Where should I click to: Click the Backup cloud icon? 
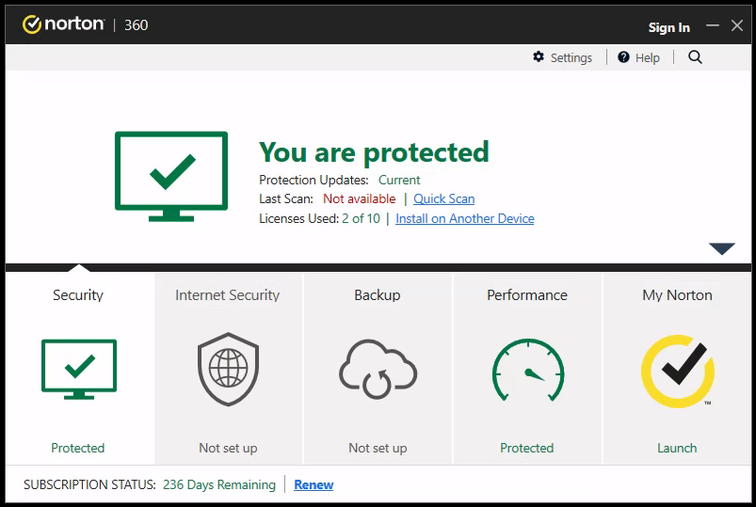click(x=378, y=369)
